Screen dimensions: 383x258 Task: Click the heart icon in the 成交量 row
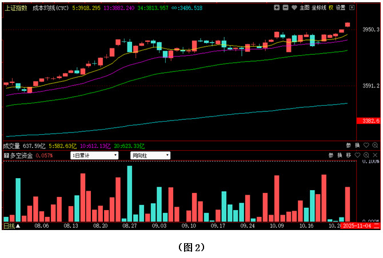tap(366, 146)
